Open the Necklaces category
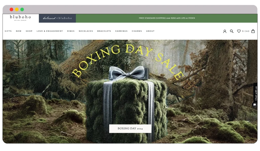The image size is (260, 151). coord(86,31)
